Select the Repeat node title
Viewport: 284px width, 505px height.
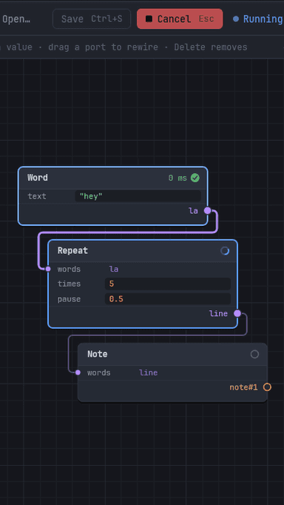(72, 251)
